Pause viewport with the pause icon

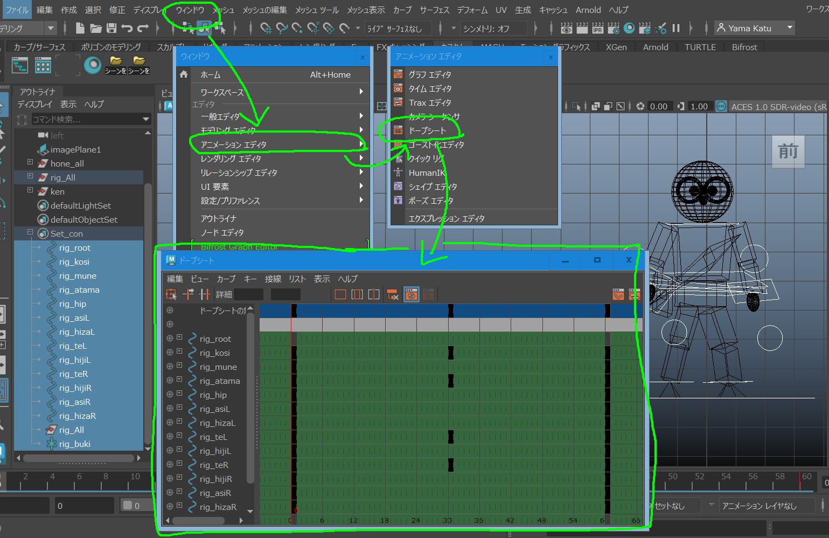676,28
